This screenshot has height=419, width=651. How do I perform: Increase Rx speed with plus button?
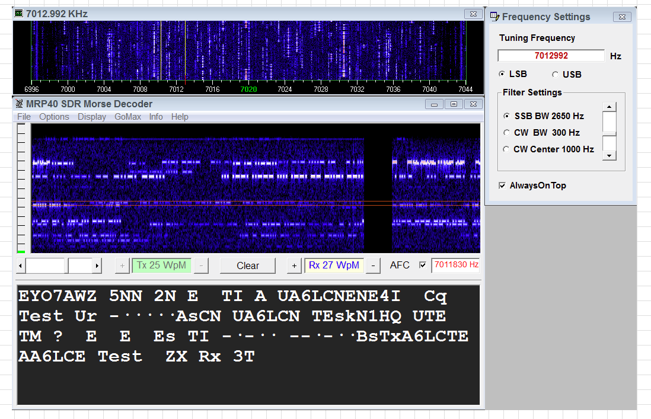pos(294,266)
